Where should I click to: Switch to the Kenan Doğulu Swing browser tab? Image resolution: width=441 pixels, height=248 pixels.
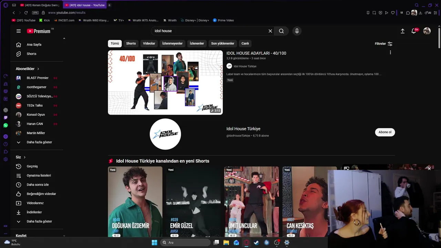[40, 5]
